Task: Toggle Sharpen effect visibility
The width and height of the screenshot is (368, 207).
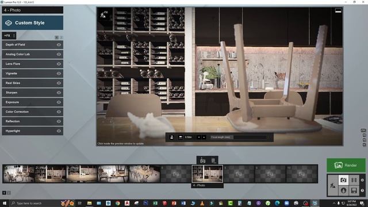Action: tap(59, 93)
